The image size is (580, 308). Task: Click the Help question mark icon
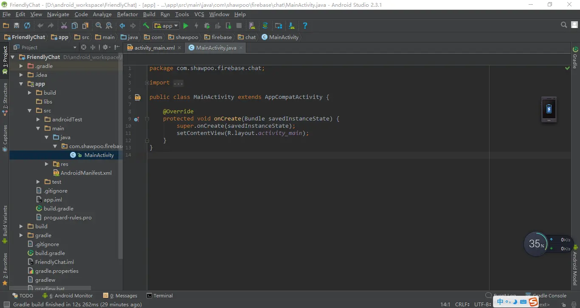(x=305, y=26)
